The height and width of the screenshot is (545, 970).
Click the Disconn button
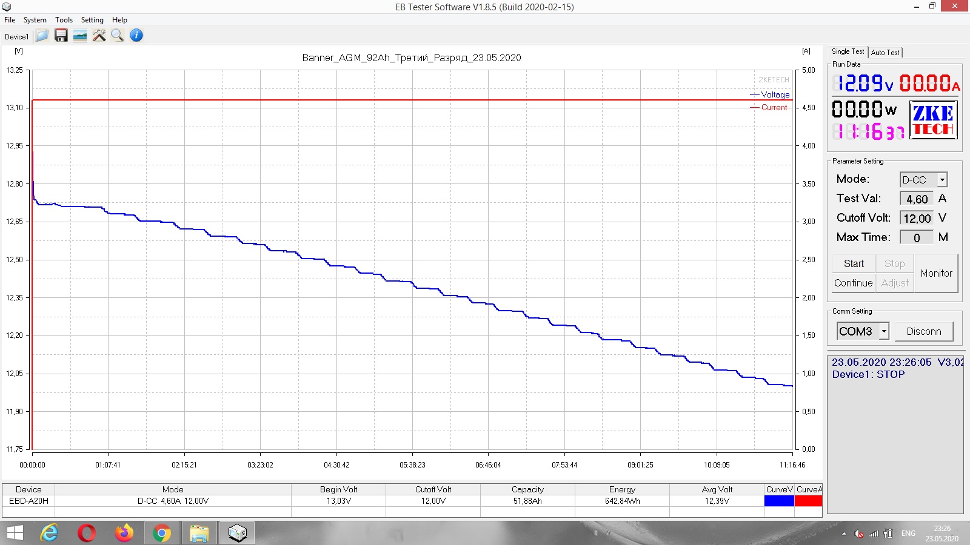(x=924, y=331)
